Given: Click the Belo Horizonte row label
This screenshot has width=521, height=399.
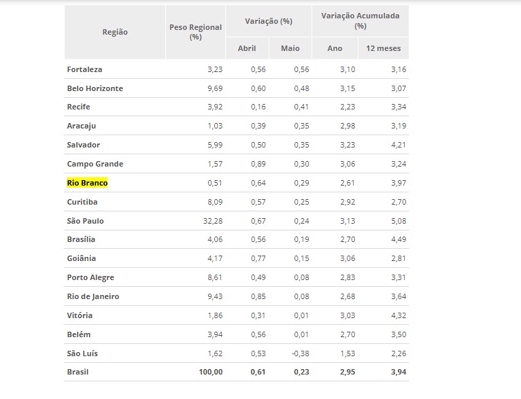Looking at the screenshot, I should point(95,88).
